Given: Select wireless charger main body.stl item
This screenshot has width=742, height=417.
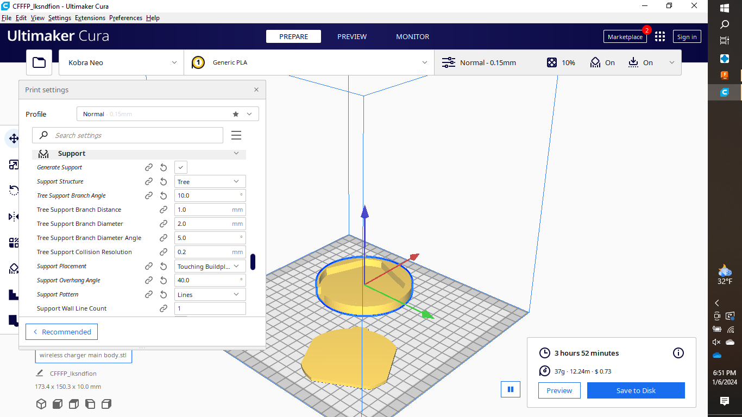Looking at the screenshot, I should pos(84,356).
